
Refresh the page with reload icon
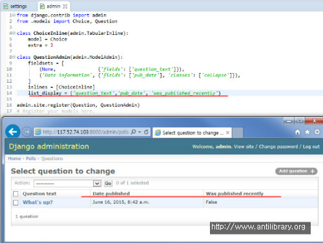click(x=146, y=132)
